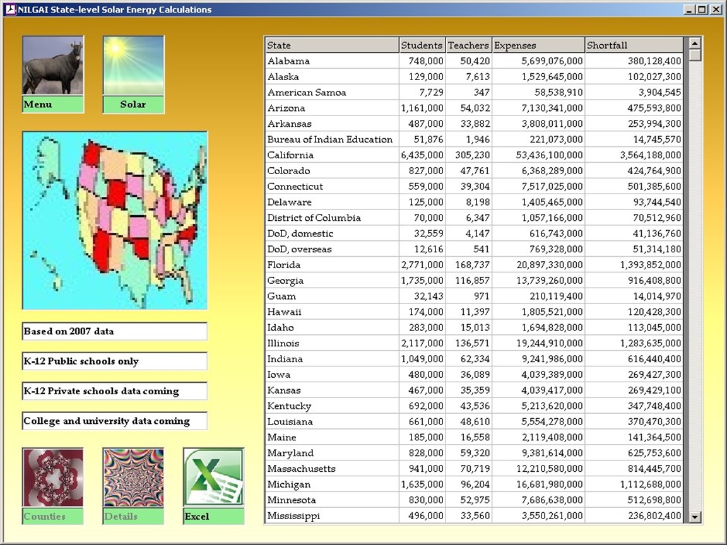Click the NILGAI title bar app icon
Screen dimensions: 727x545
9,9
